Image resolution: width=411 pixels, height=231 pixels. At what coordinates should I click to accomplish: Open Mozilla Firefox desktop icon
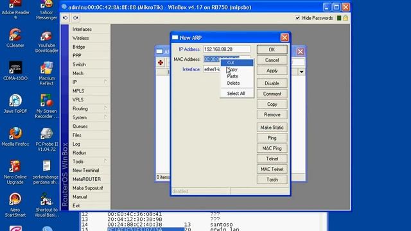(15, 137)
